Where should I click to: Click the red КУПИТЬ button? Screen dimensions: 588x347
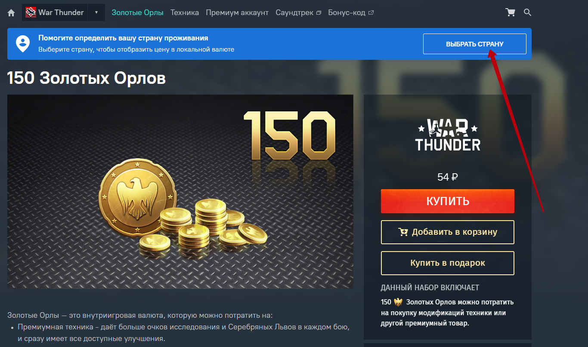coord(448,201)
